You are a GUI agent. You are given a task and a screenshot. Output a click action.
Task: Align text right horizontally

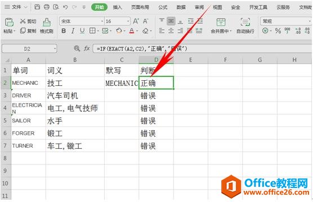point(180,31)
